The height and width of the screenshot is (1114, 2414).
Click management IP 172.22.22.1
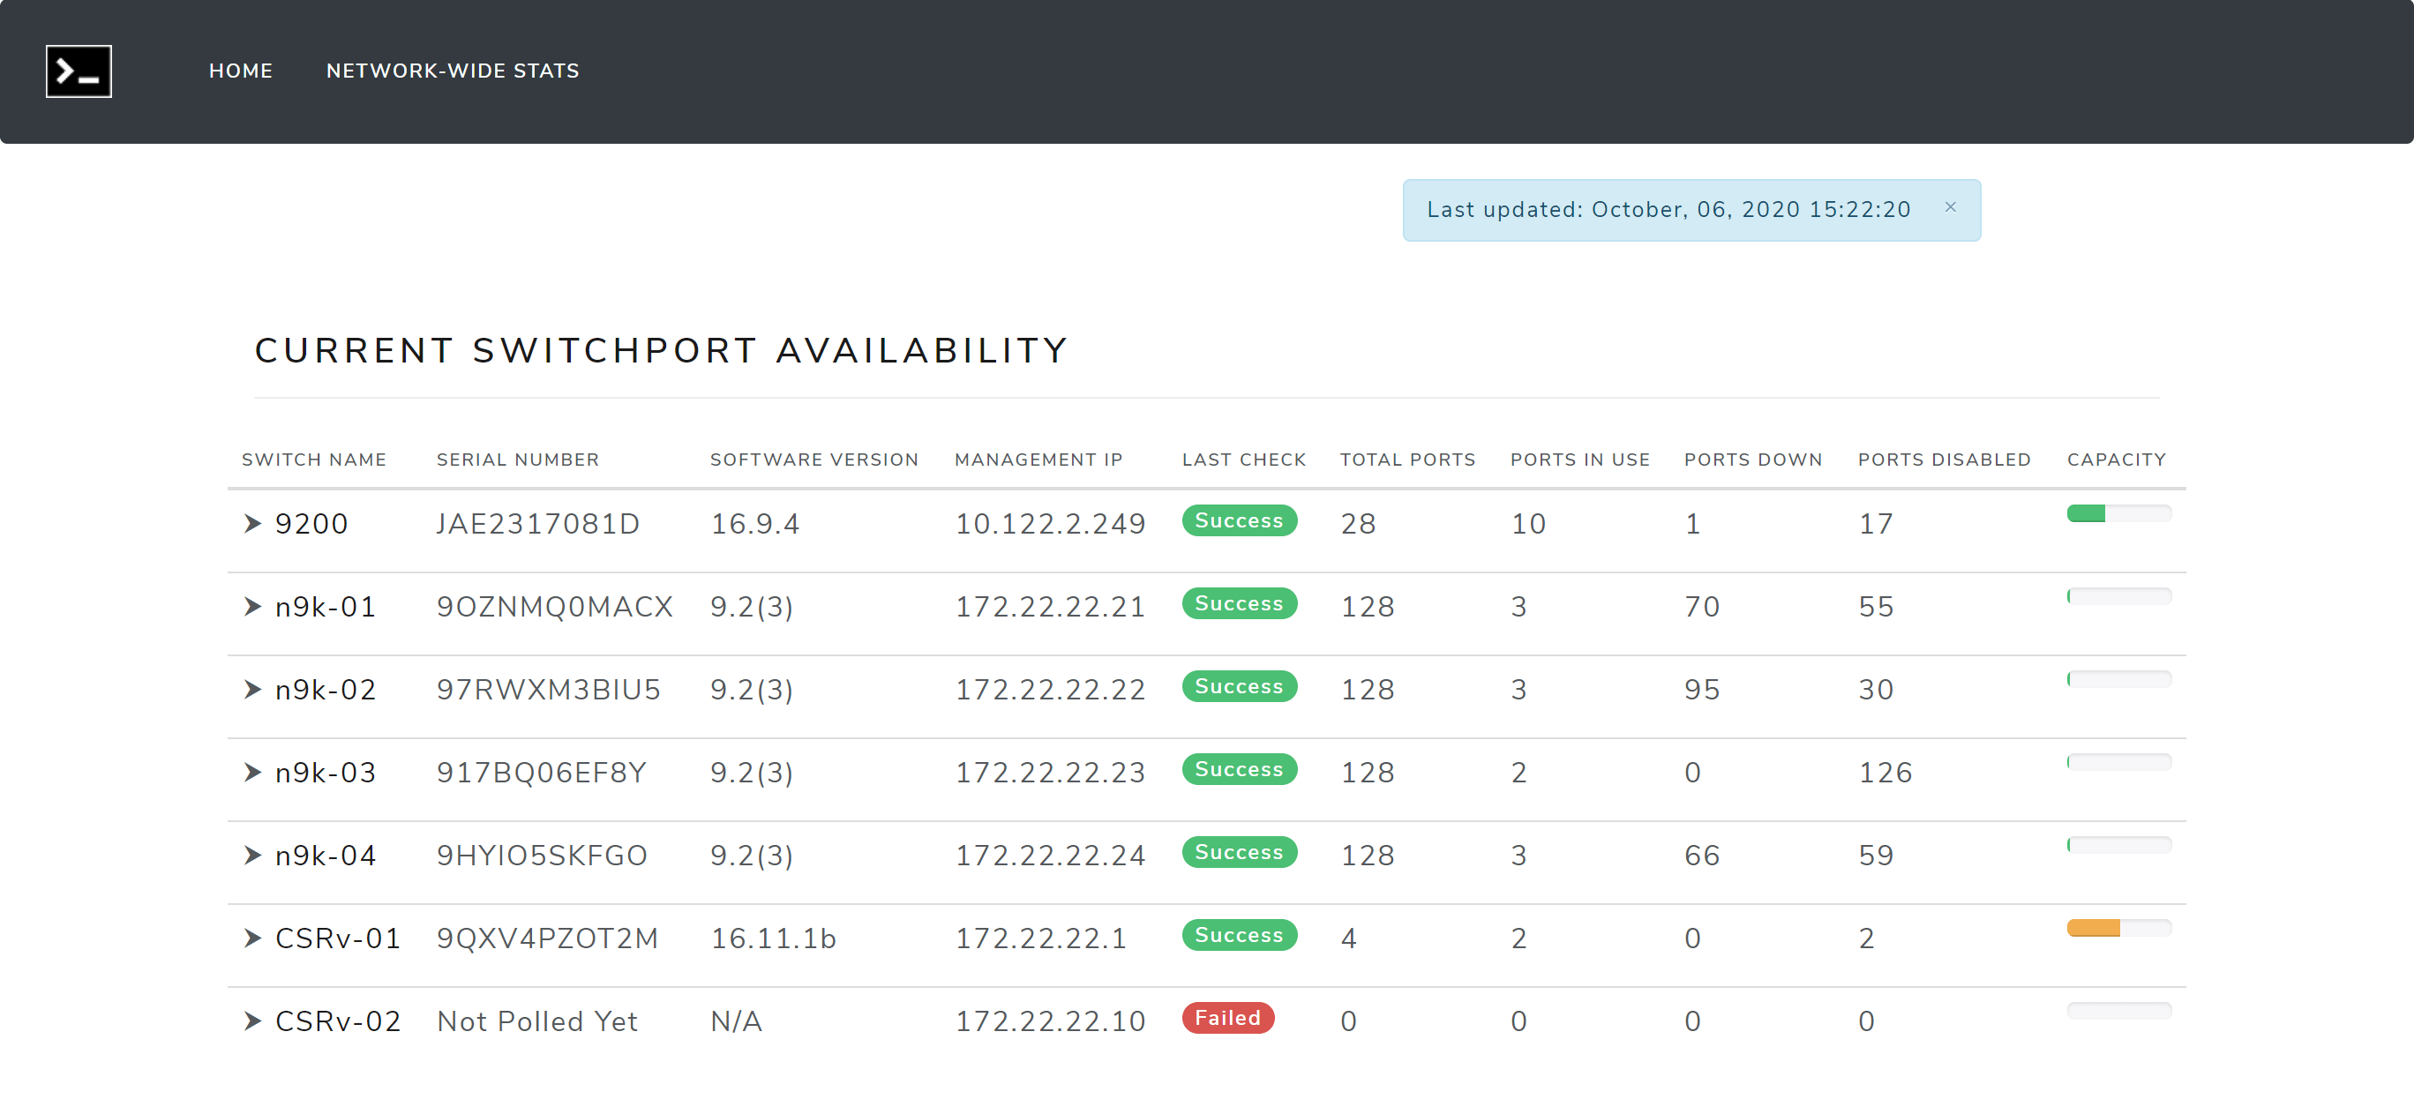coord(1040,937)
